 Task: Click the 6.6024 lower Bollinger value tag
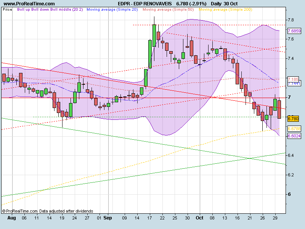point(294,136)
